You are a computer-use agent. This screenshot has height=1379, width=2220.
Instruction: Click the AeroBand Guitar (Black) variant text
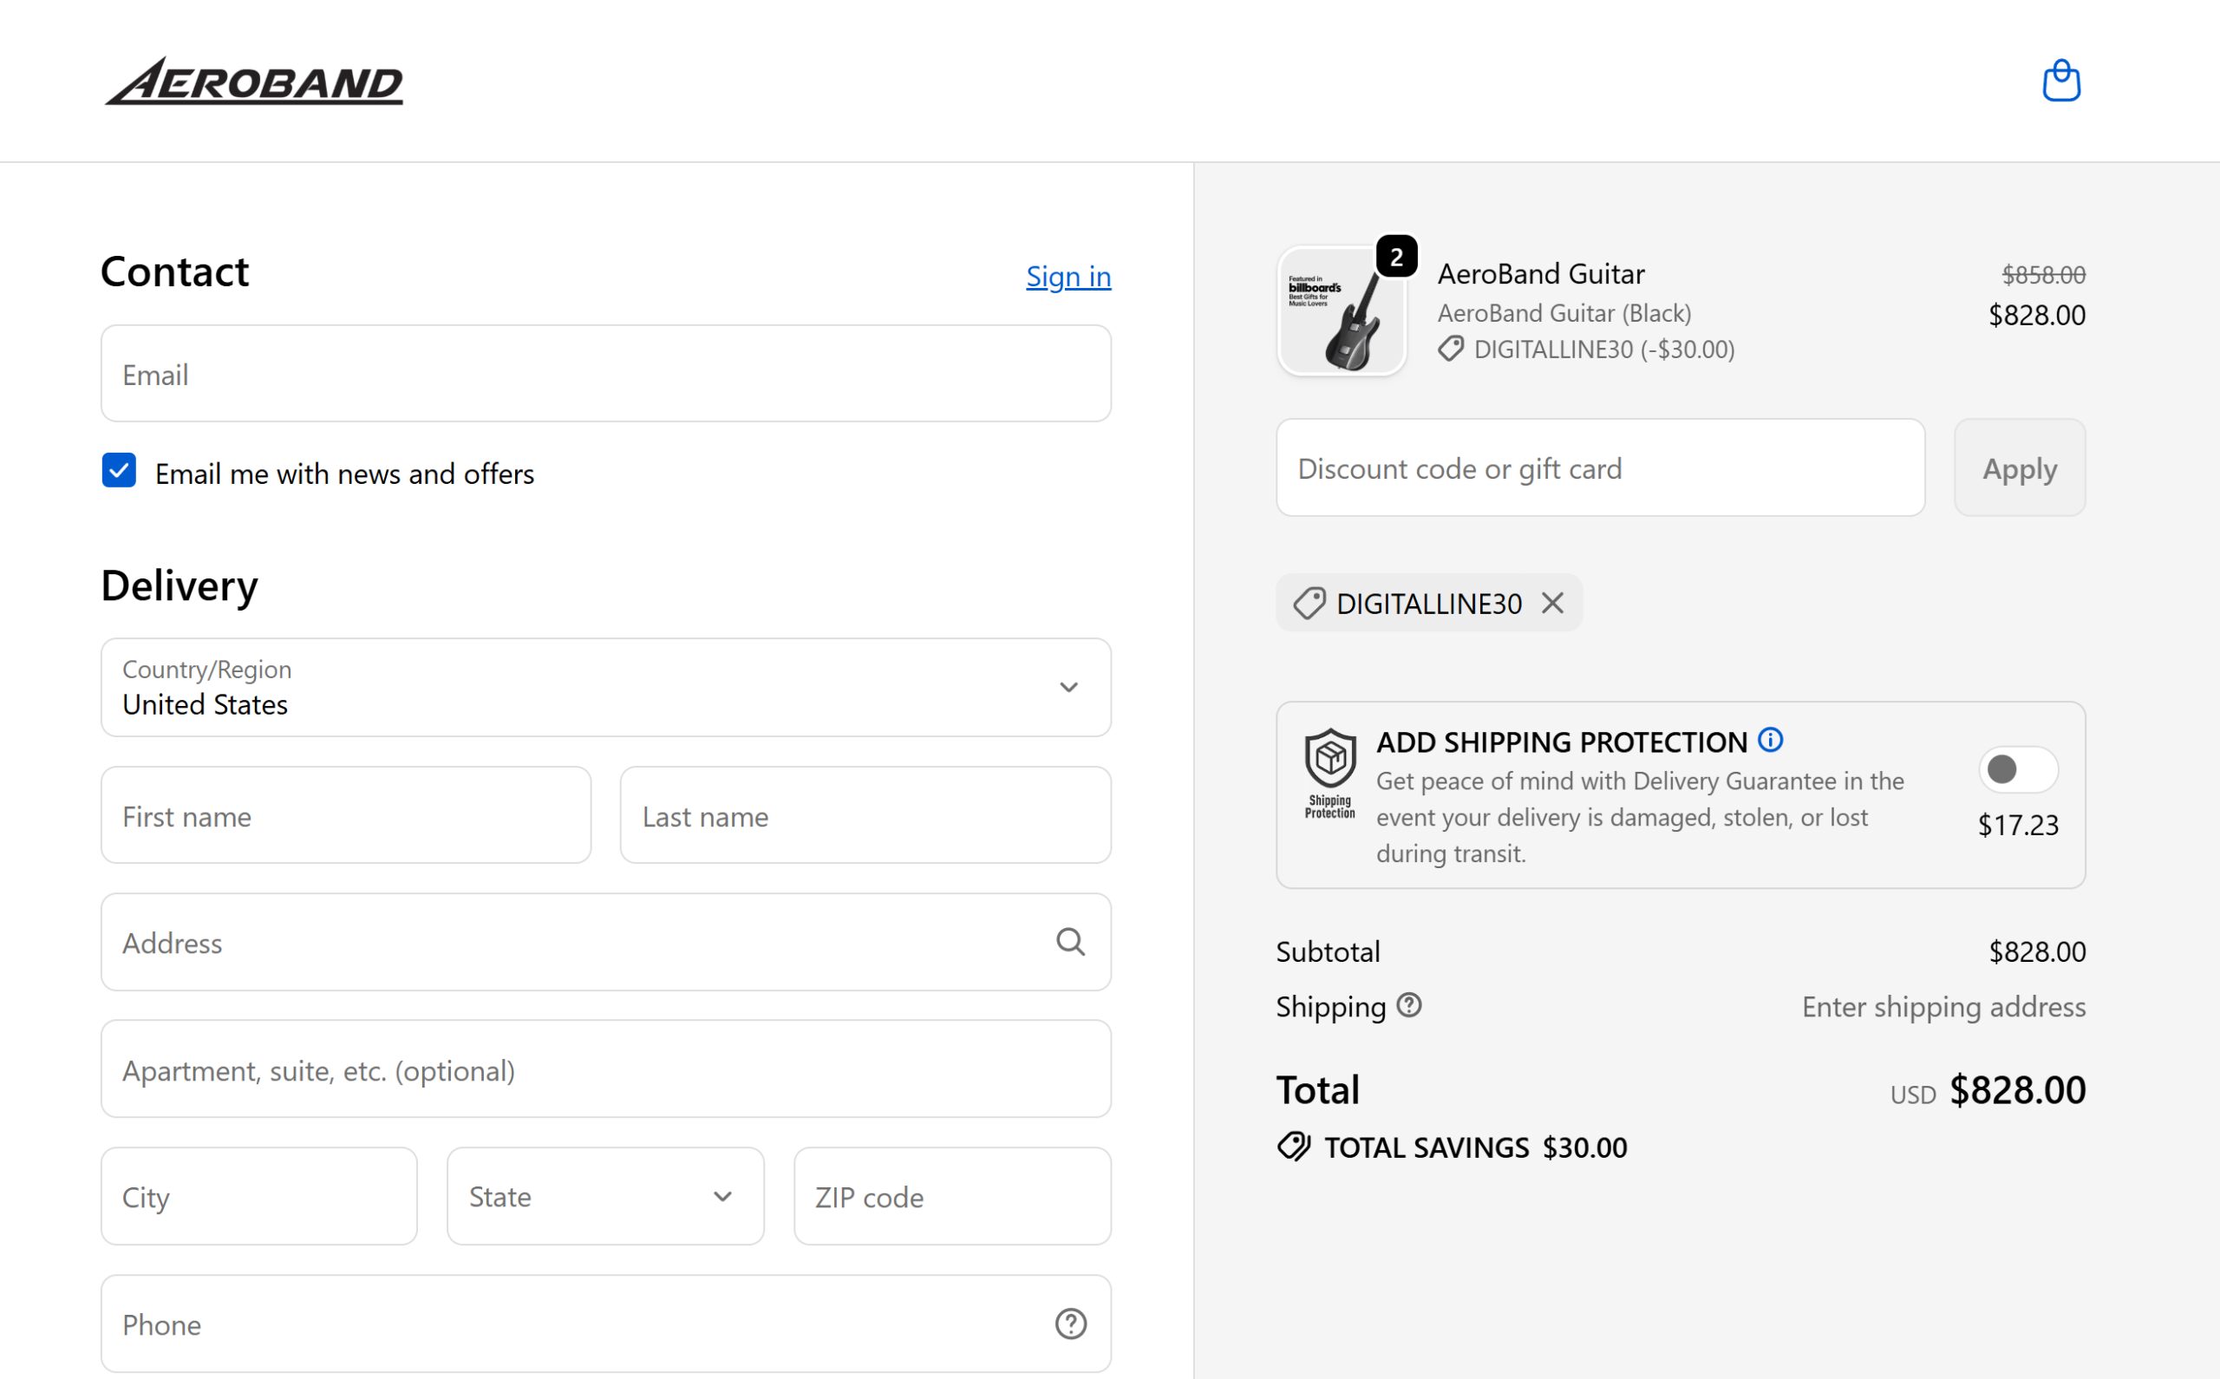tap(1564, 313)
